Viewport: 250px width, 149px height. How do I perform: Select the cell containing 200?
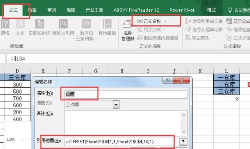click(x=17, y=112)
